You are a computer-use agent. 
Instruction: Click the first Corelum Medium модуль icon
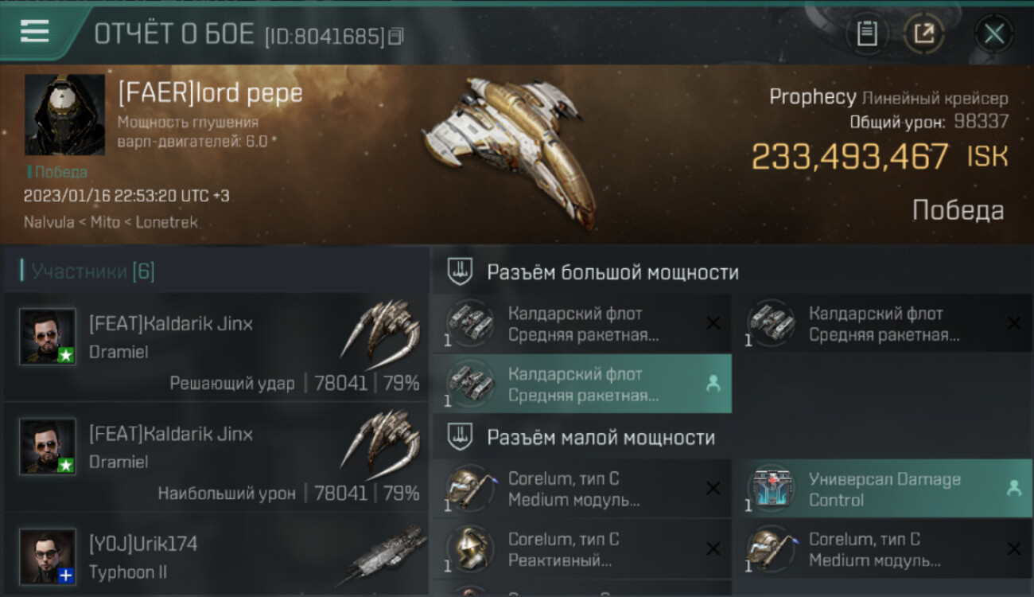[x=470, y=488]
